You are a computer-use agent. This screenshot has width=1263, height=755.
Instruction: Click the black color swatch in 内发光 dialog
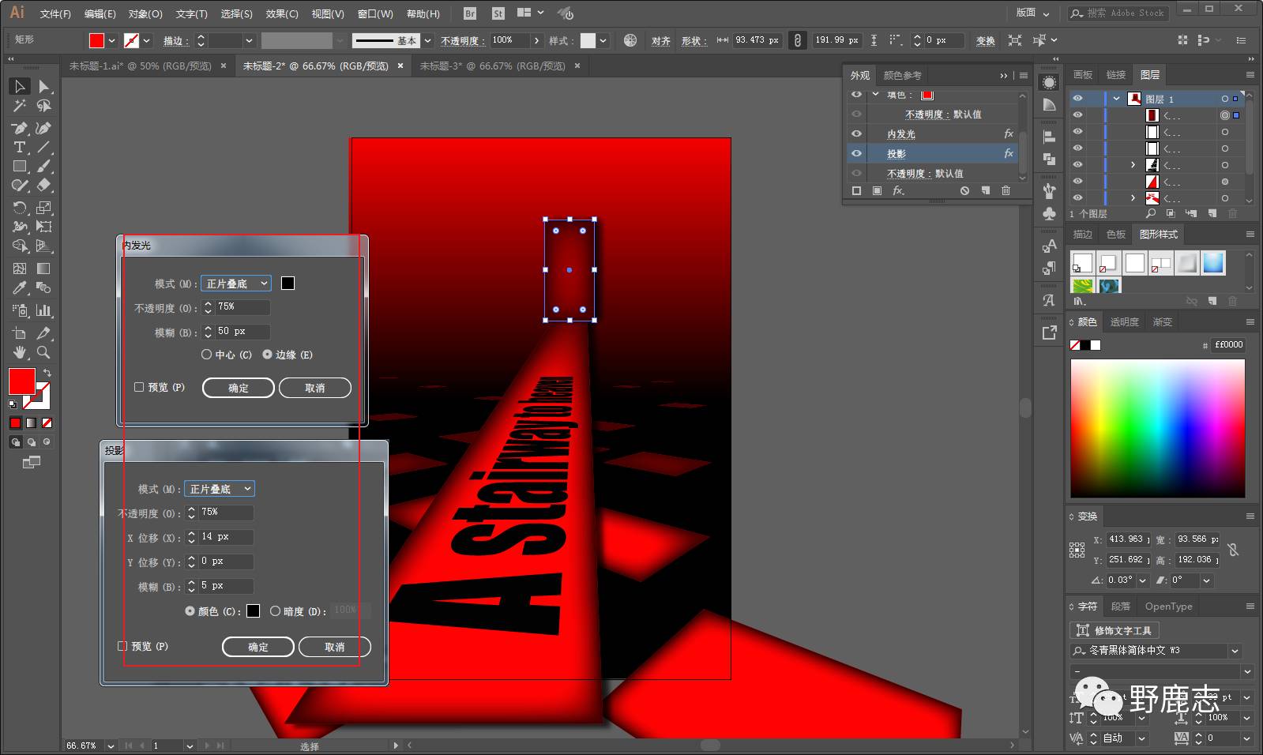pos(288,283)
